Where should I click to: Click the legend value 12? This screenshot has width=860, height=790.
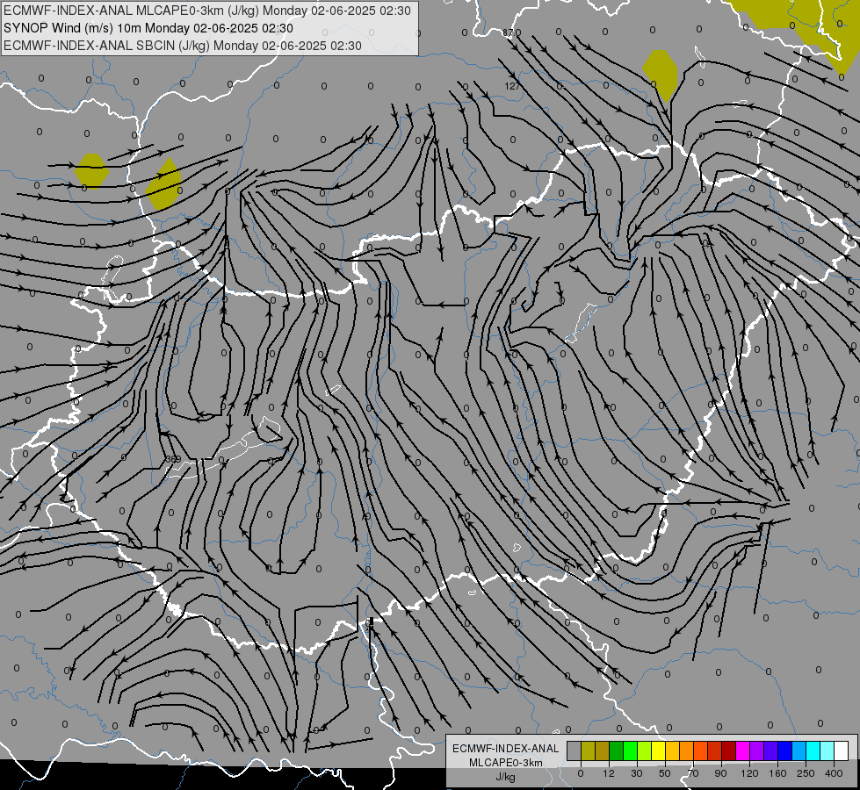click(x=609, y=773)
